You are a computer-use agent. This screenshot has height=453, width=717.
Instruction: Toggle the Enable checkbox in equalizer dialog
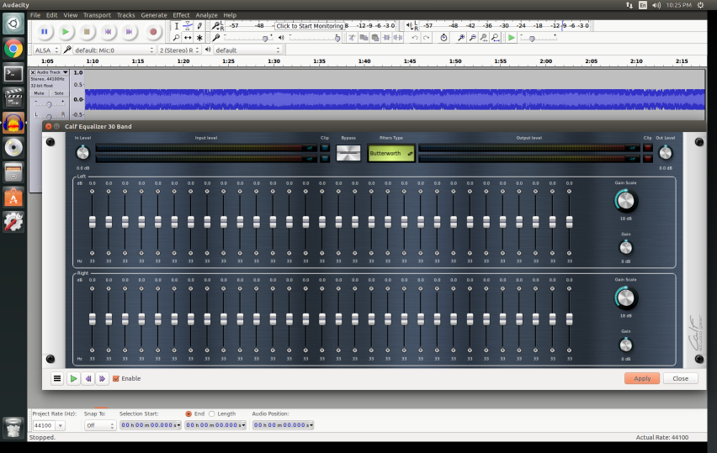116,379
